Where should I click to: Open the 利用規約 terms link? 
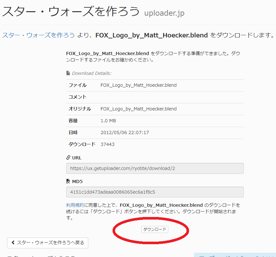pyautogui.click(x=75, y=205)
